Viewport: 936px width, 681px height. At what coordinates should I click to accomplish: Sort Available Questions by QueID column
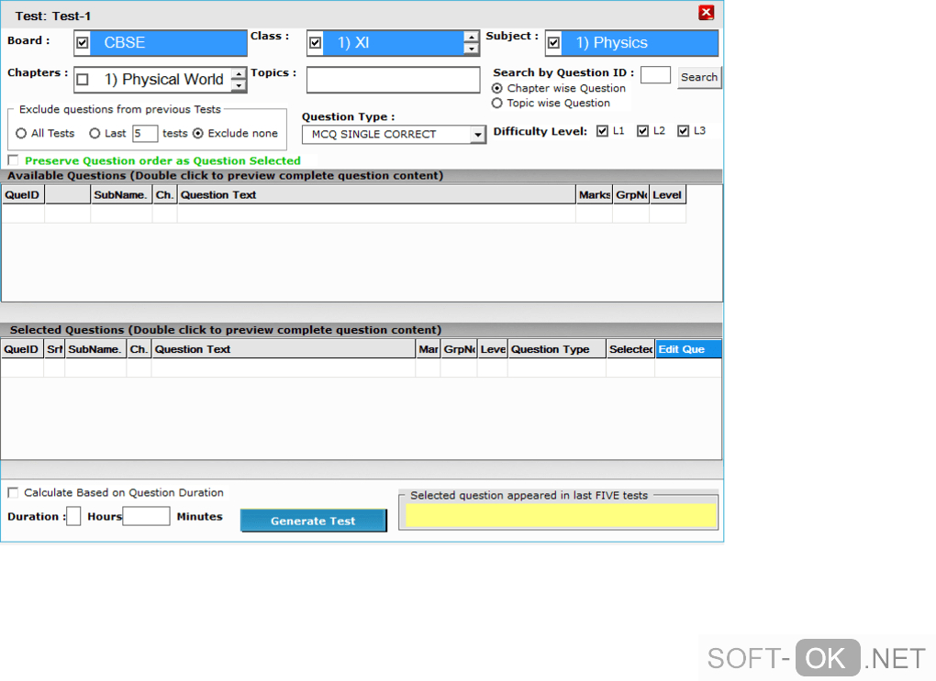tap(23, 195)
